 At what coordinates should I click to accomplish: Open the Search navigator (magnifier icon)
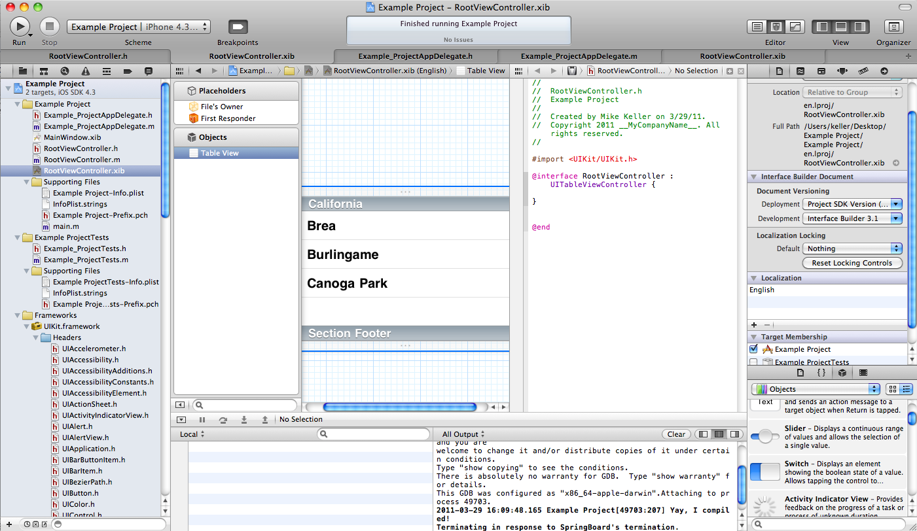[64, 71]
